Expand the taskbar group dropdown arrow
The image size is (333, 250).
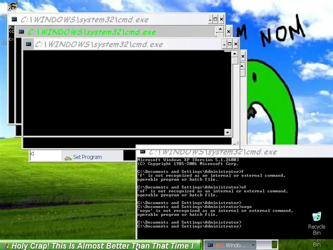pos(253,245)
